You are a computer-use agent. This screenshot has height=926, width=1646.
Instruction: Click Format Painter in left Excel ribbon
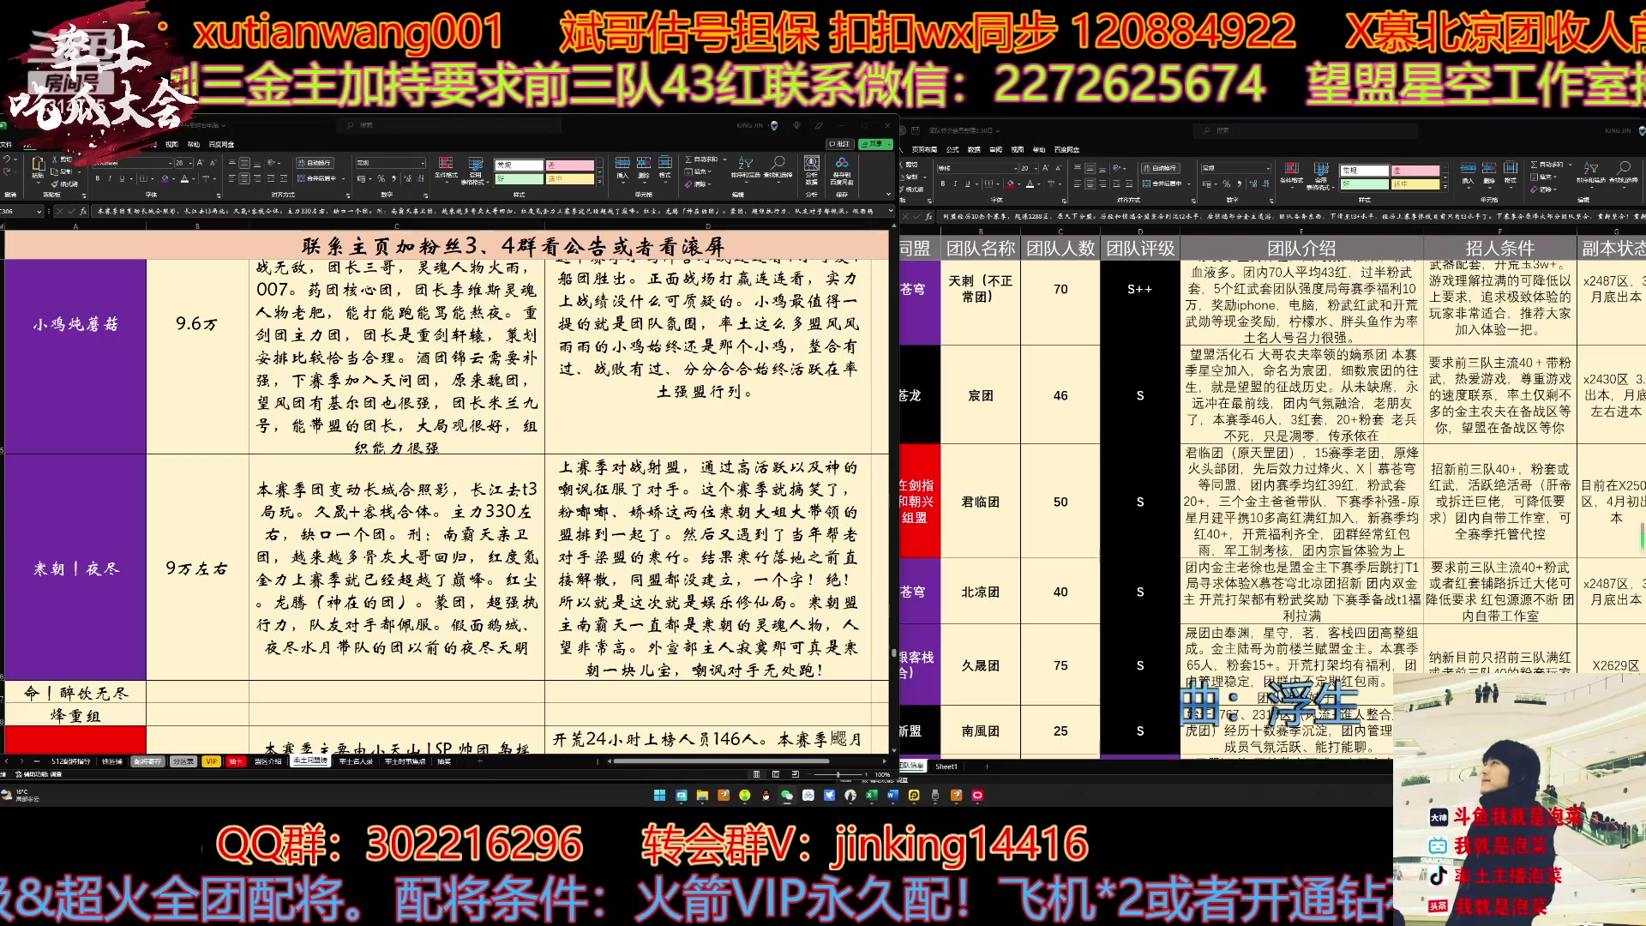pyautogui.click(x=65, y=184)
